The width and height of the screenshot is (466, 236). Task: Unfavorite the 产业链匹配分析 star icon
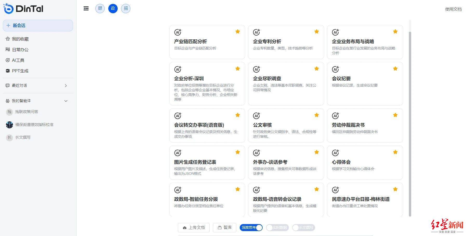[237, 32]
